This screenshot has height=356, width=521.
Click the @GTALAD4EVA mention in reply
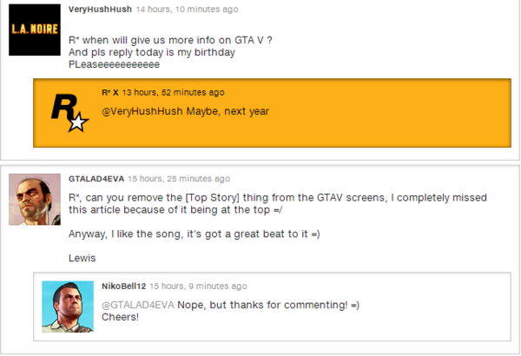(x=138, y=305)
